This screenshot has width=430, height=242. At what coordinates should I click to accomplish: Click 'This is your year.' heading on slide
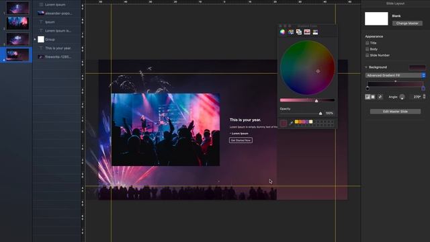click(x=245, y=120)
